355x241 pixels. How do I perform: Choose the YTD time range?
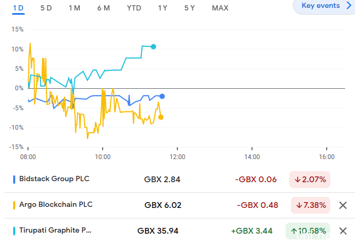(x=134, y=8)
